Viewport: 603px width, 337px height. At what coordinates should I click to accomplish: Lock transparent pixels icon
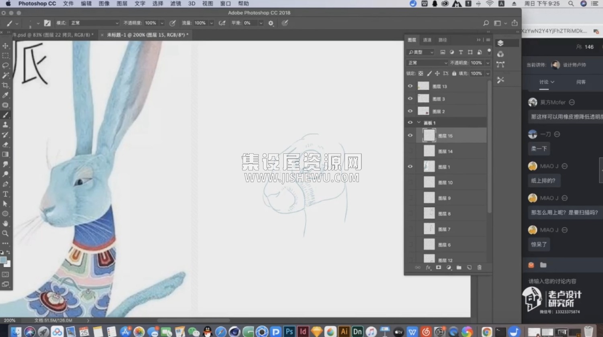(421, 73)
